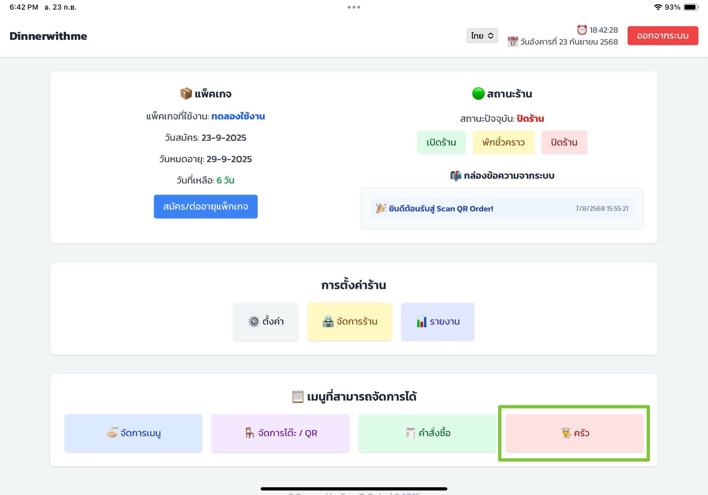708x495 pixels.
Task: Click the green store status circle
Action: (x=478, y=93)
